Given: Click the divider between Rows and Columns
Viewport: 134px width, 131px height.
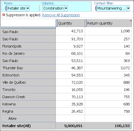Looking at the screenshot, I should point(39,8).
